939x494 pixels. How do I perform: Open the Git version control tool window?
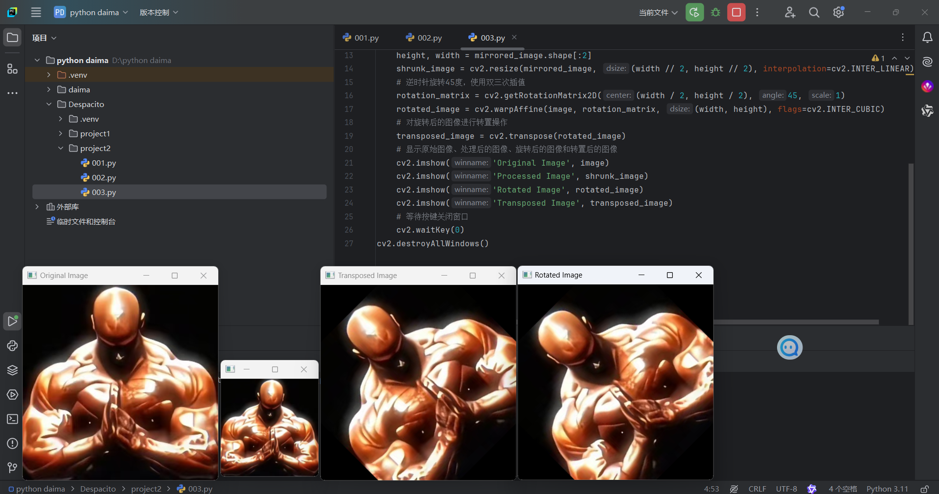[x=12, y=468]
